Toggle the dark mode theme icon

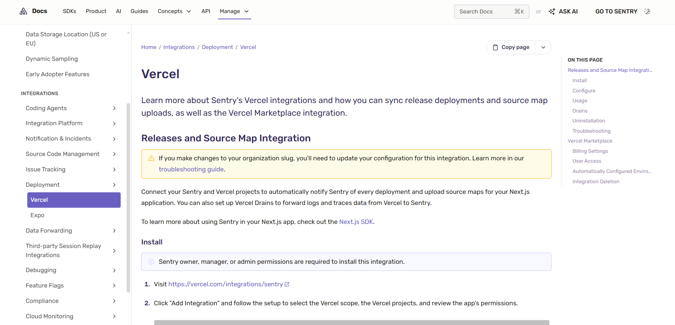coord(647,11)
